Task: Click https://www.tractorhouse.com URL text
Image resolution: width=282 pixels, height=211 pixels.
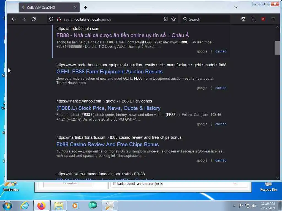Action: tap(82, 65)
